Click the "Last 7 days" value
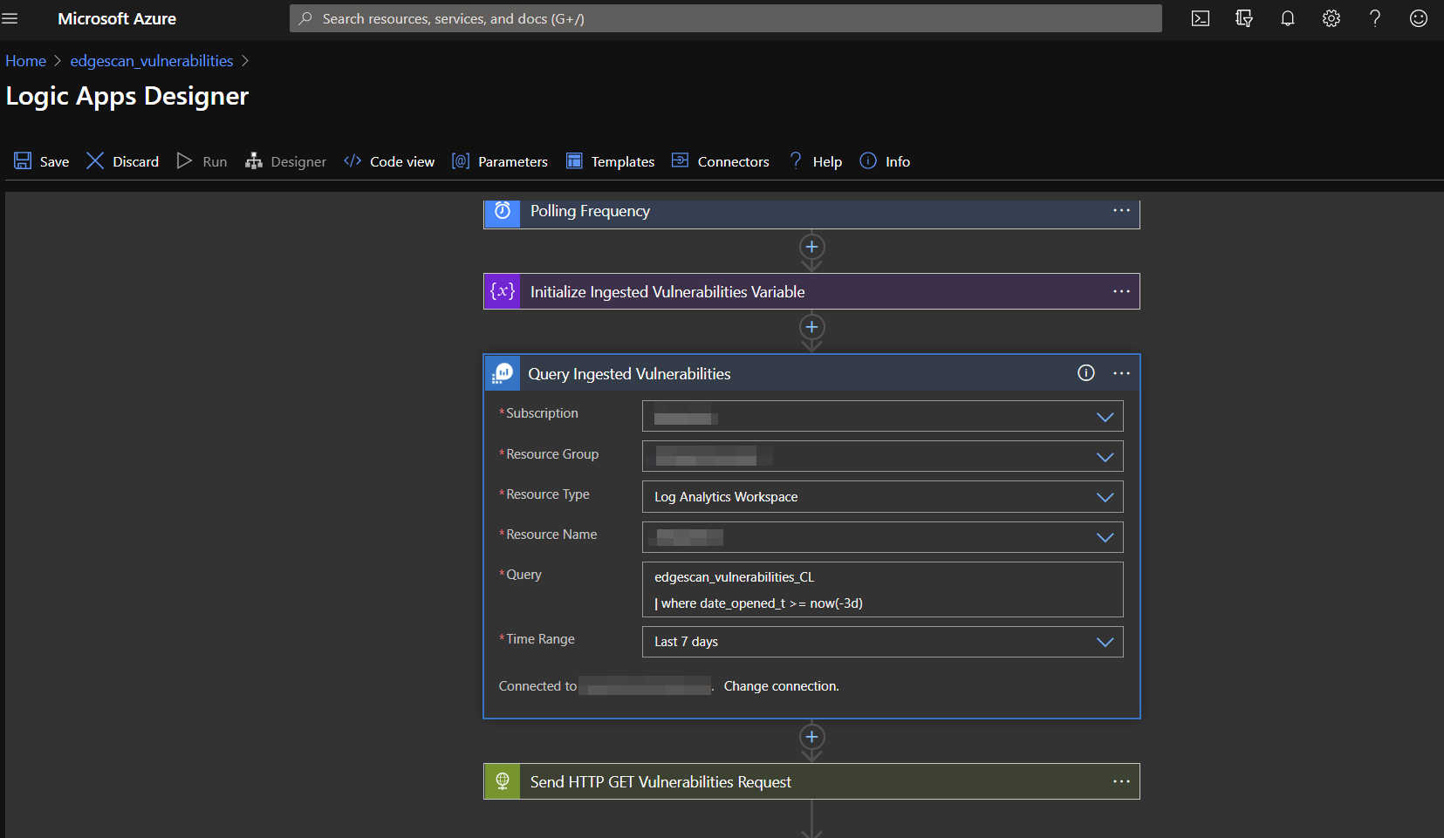The height and width of the screenshot is (838, 1444). (x=686, y=642)
